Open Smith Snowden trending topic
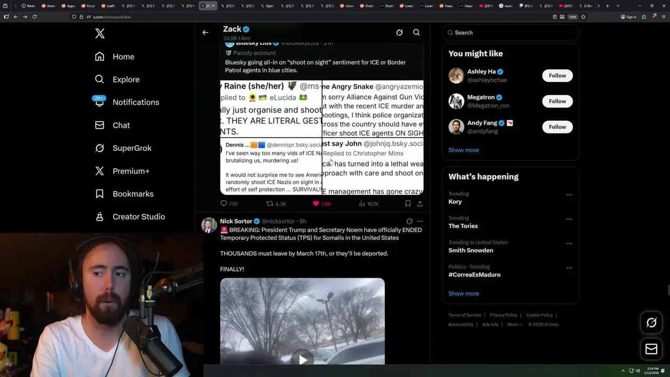Screen dimensions: 670x377 click(x=471, y=250)
